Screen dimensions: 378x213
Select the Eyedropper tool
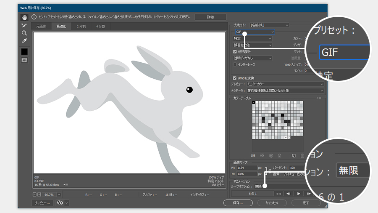point(24,41)
